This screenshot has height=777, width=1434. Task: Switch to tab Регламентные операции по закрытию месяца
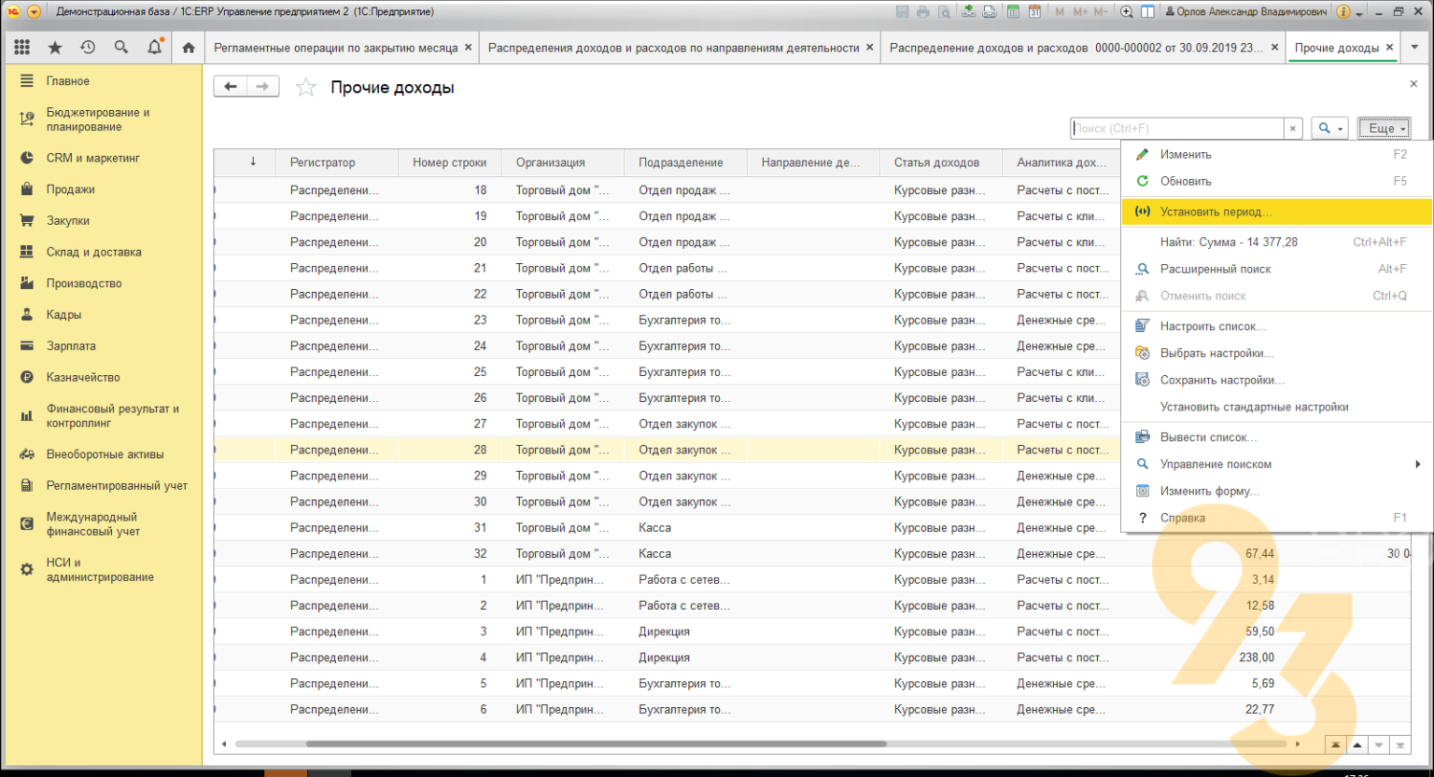[335, 48]
